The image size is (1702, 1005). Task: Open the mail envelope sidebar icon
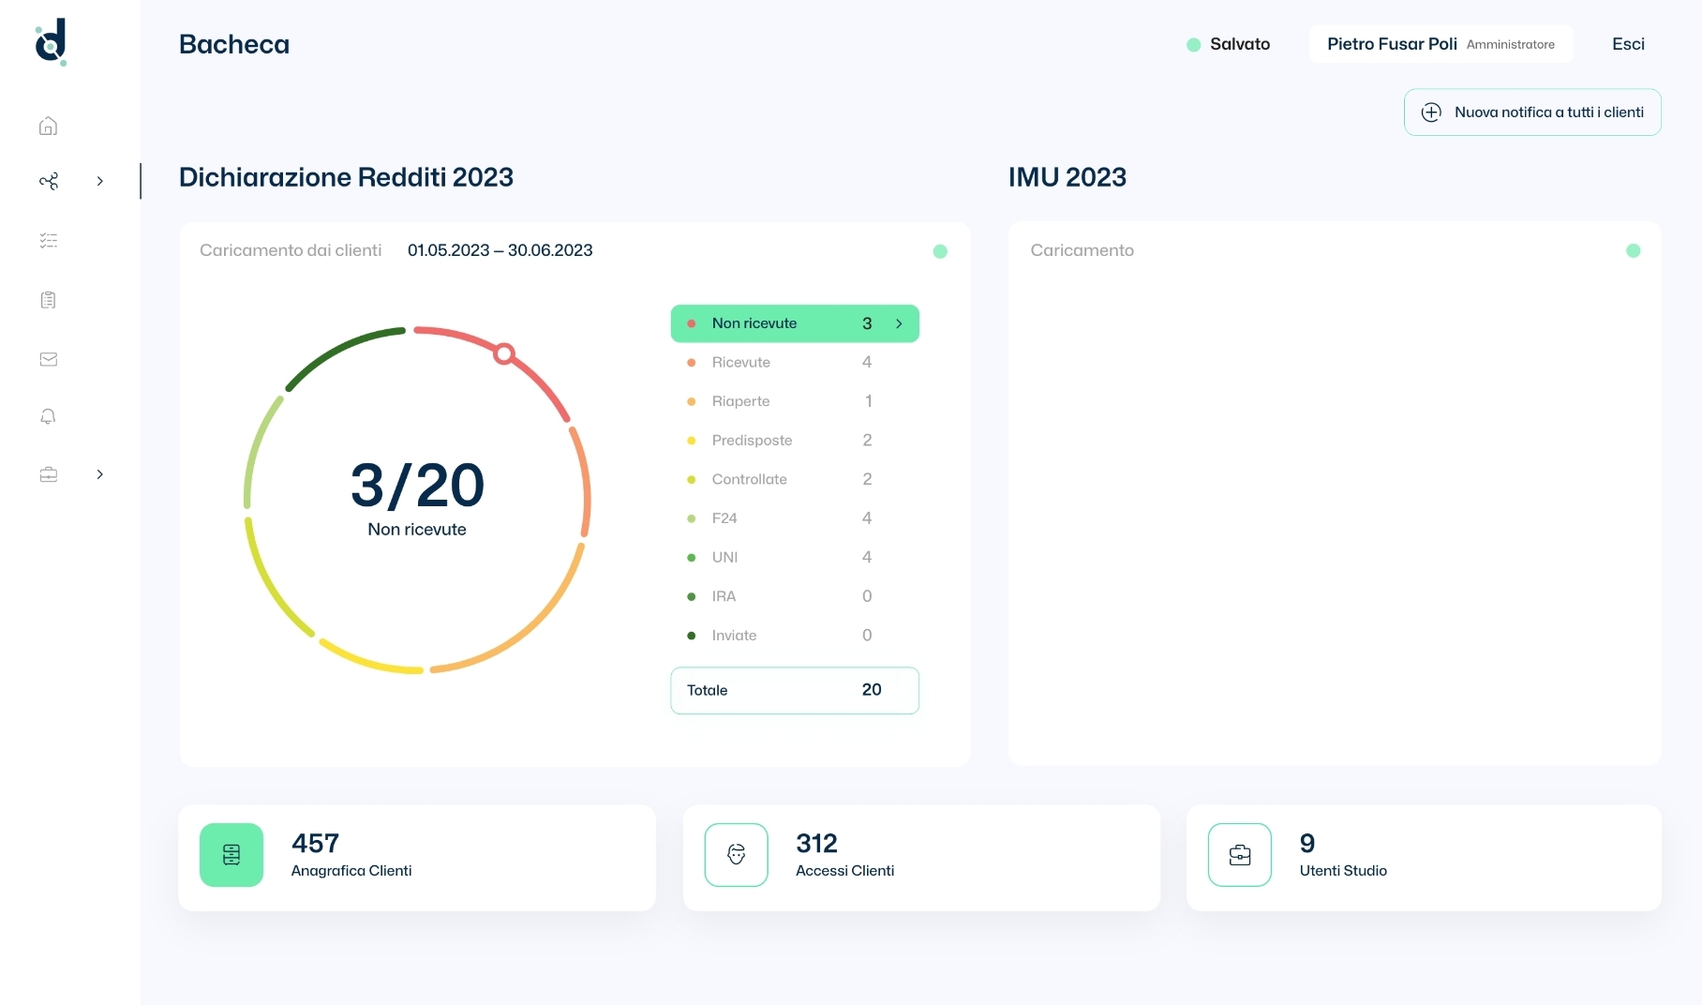pyautogui.click(x=49, y=359)
